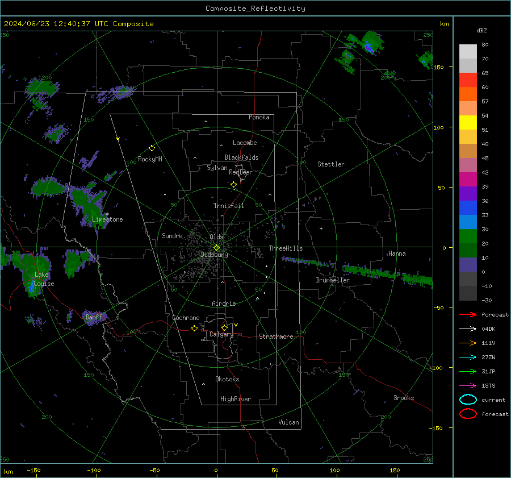Select the orange 57 dBZ swatch
511x478 pixels.
(468, 94)
